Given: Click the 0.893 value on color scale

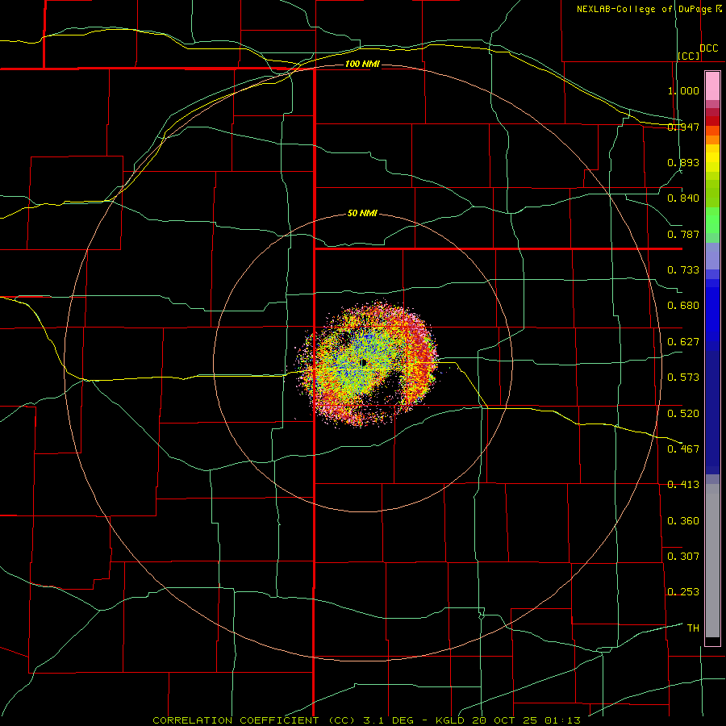Looking at the screenshot, I should 683,162.
